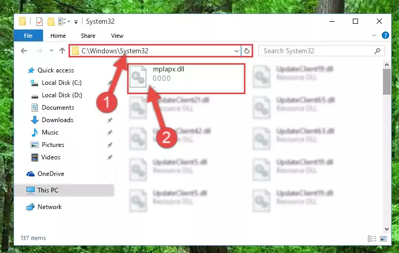The image size is (399, 253).
Task: Click the Search System32 field
Action: point(322,51)
